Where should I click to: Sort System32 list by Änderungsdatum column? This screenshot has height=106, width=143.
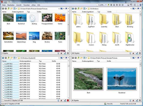[x=29, y=61]
